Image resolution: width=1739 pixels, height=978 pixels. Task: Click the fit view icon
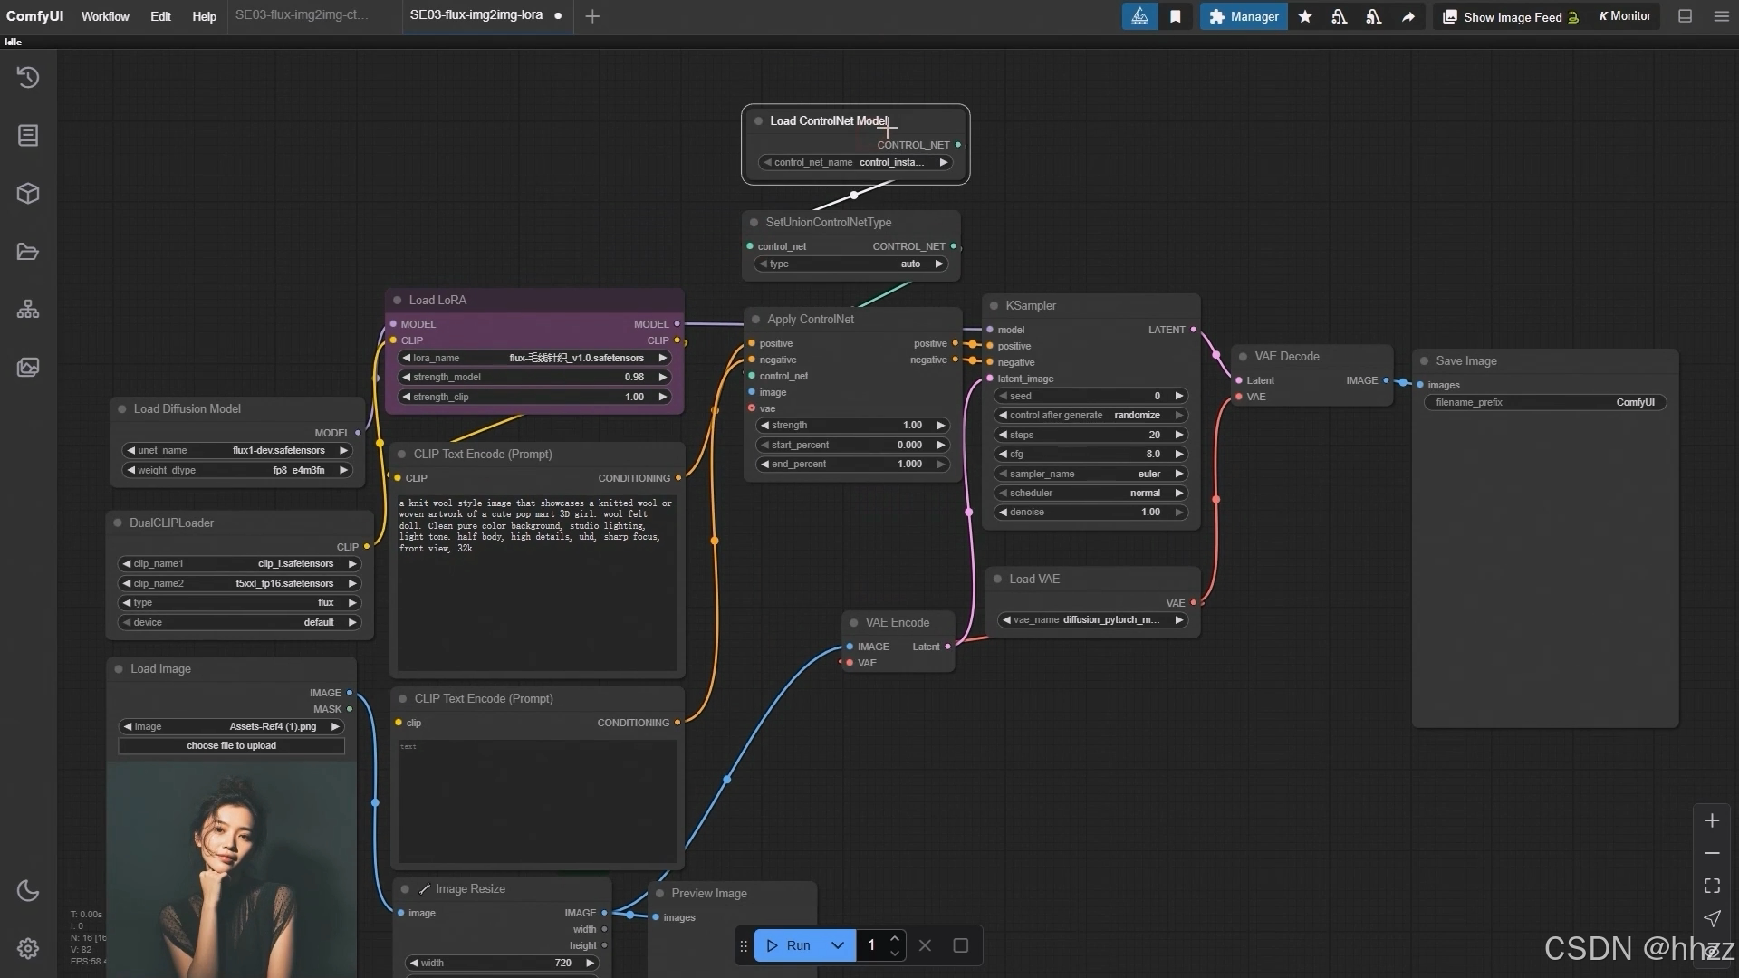[1712, 886]
